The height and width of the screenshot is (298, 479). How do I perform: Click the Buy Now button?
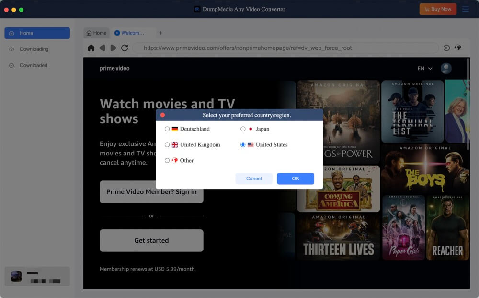click(438, 9)
